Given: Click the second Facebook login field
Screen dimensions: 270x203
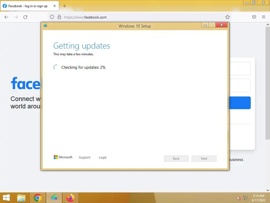Looking at the screenshot, I should 240,85.
